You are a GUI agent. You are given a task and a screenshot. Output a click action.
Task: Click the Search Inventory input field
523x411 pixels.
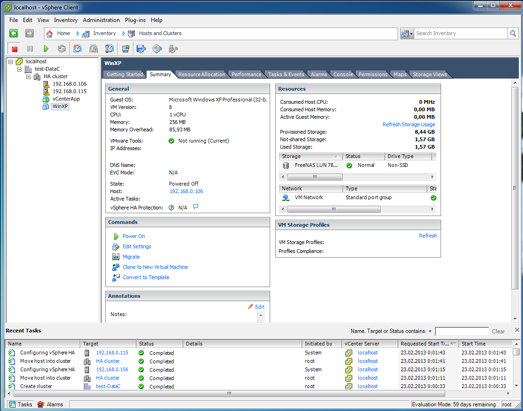[x=460, y=33]
